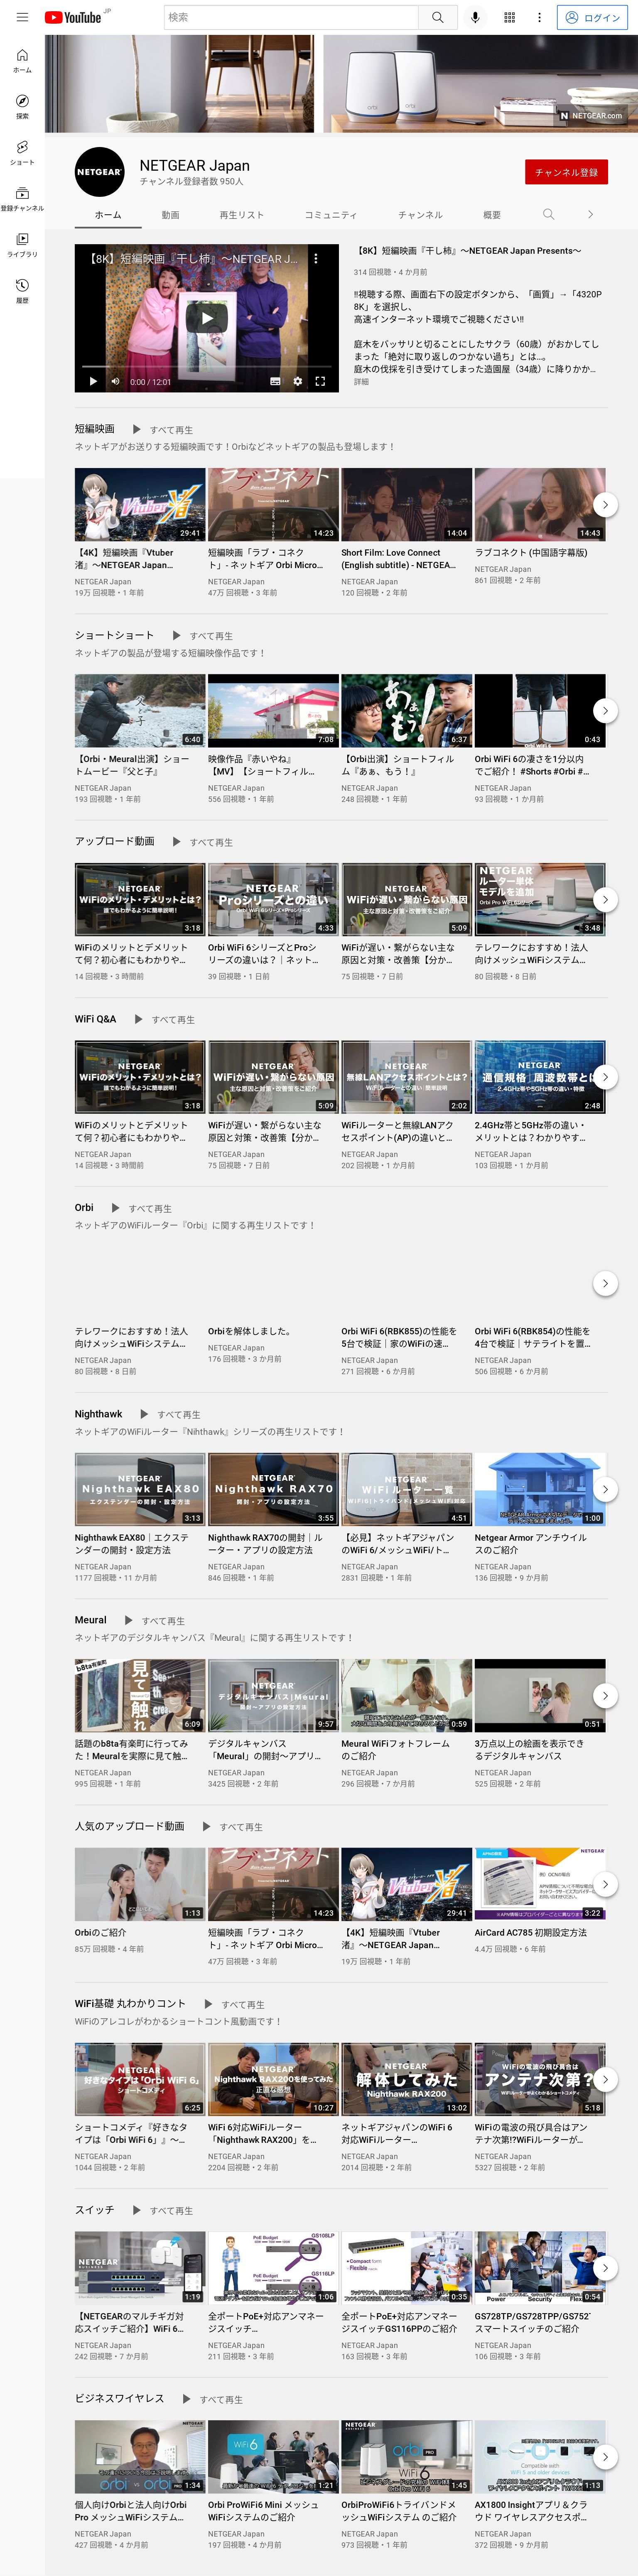Image resolution: width=638 pixels, height=2576 pixels.
Task: Play all in Meural section
Action: click(x=155, y=1621)
